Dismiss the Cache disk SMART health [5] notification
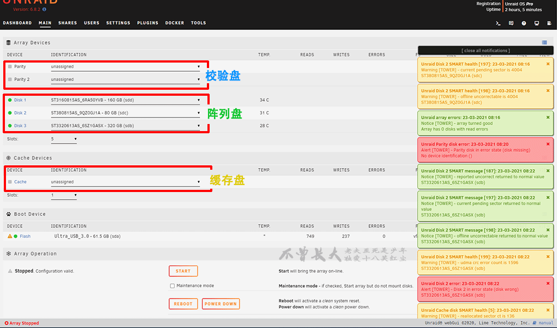The image size is (557, 328). (x=548, y=310)
